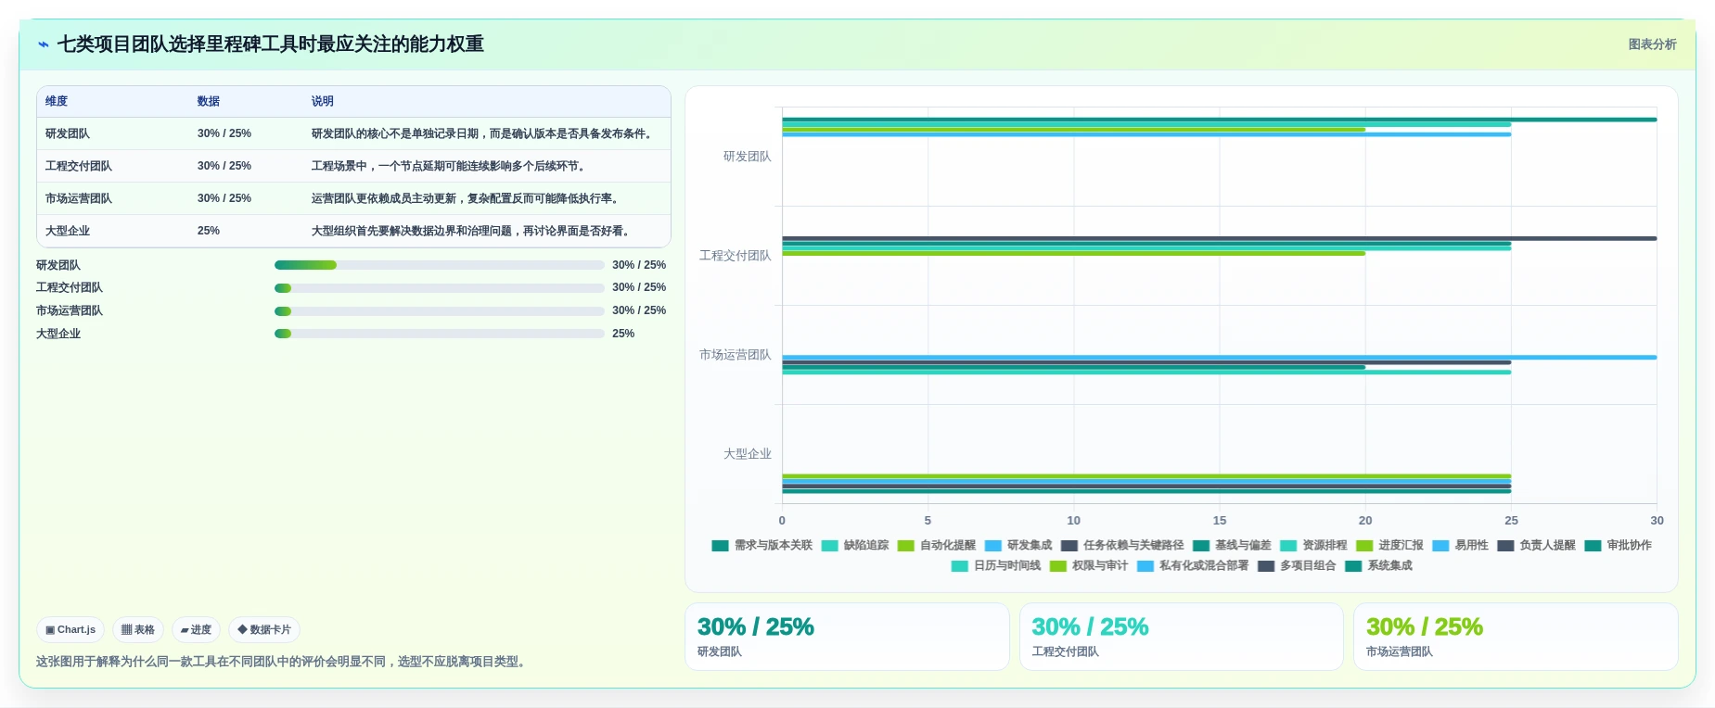The width and height of the screenshot is (1715, 708).
Task: Click the 大型企业 table row name
Action: pos(68,231)
